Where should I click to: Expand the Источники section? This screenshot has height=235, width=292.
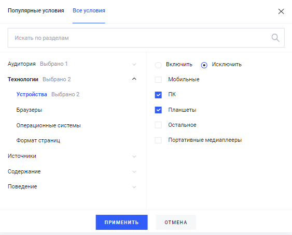72,156
